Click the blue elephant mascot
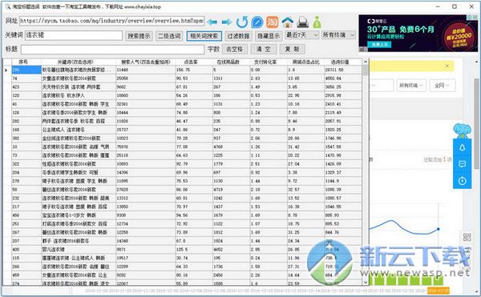The image size is (481, 297). click(462, 130)
